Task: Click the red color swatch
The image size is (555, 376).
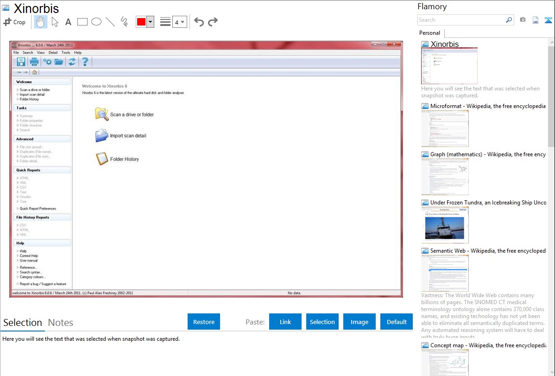Action: point(141,22)
